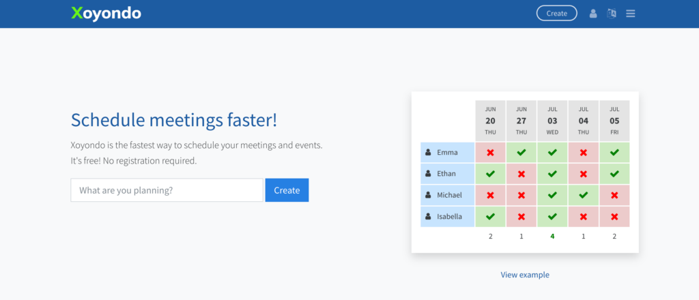This screenshot has width=699, height=300.
Task: Select the Jul 03 Wed date column header
Action: click(x=552, y=121)
